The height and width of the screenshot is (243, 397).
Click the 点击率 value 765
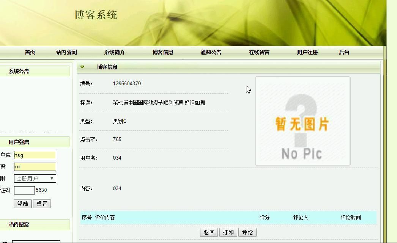117,140
